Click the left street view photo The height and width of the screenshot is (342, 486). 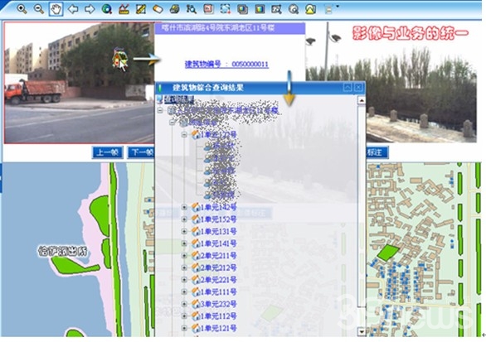point(79,83)
